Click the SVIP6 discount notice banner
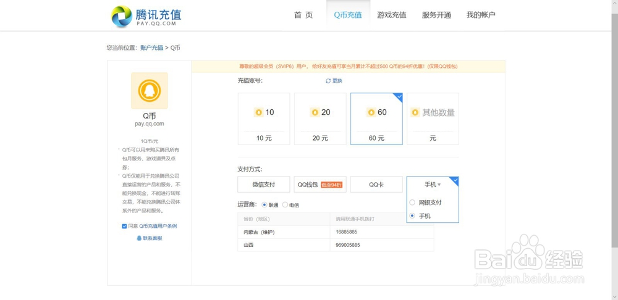This screenshot has height=300, width=618. point(349,66)
